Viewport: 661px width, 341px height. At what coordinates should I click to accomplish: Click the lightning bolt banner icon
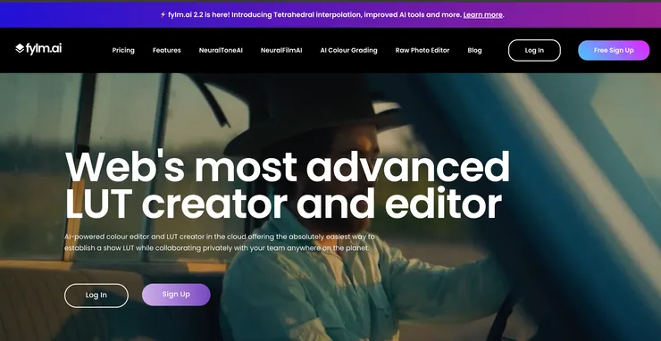[163, 15]
